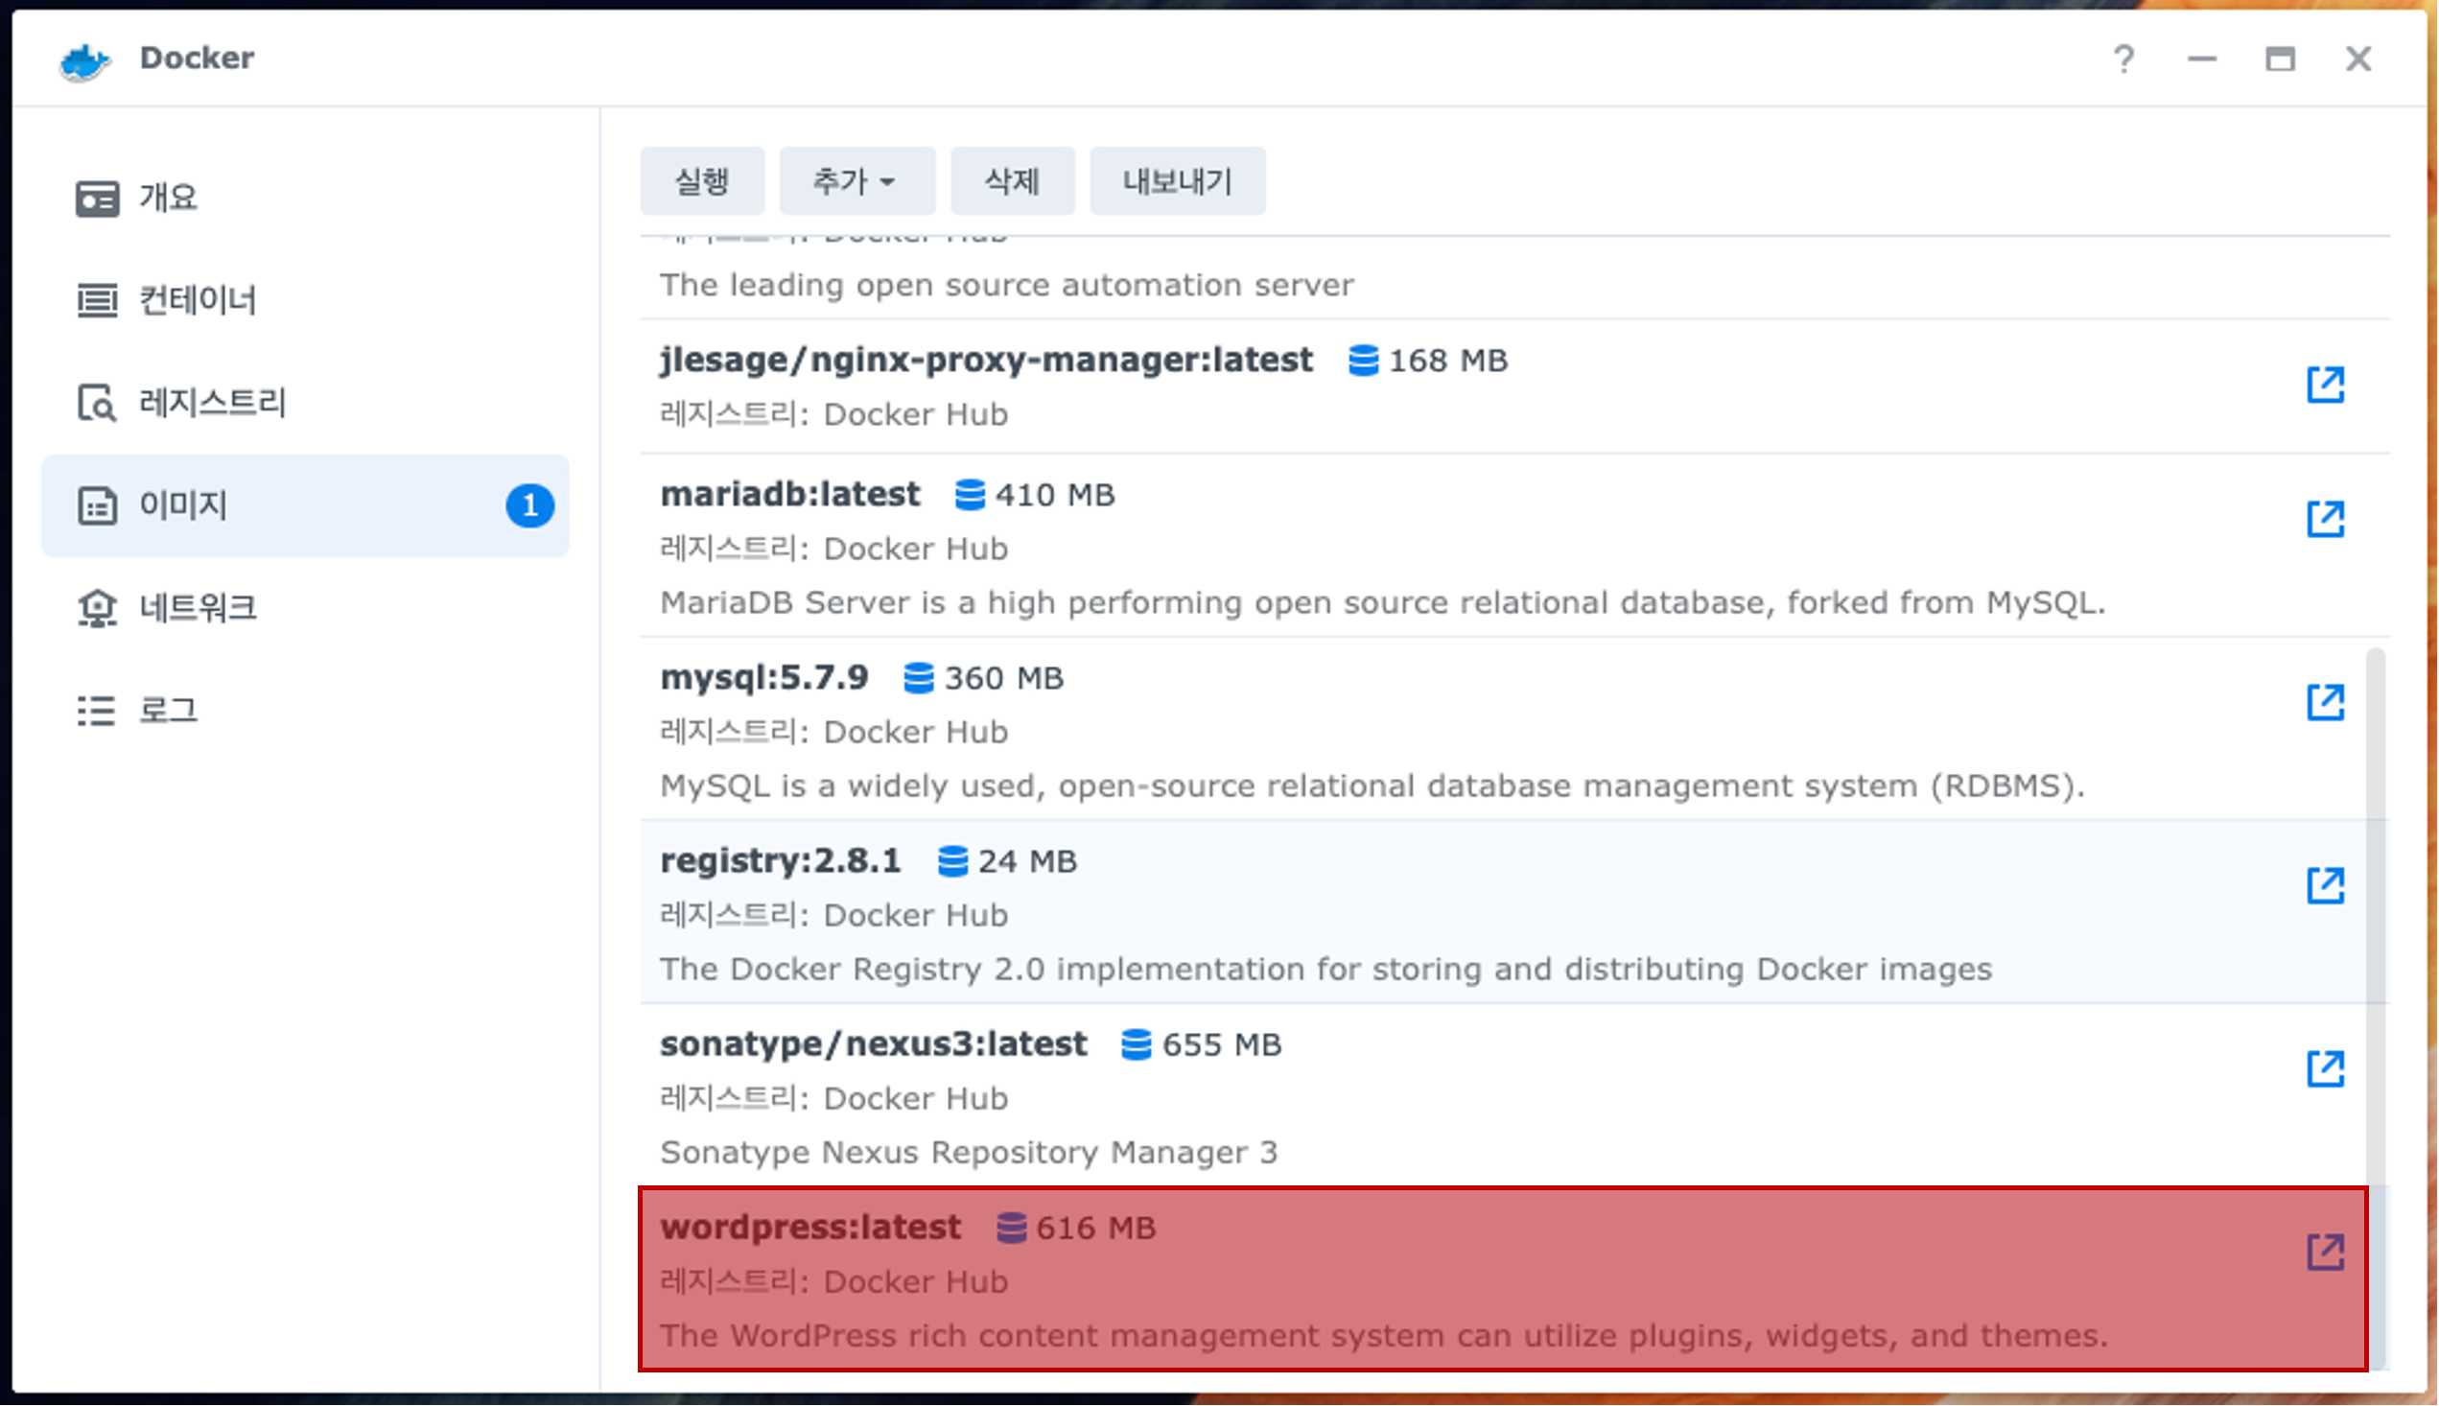
Task: Click the Docker whale logo
Action: tap(85, 60)
